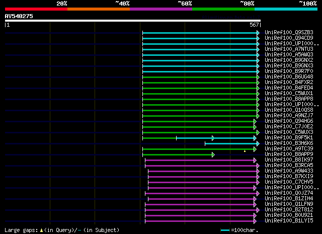Click the green arrowhead ending B8APP9 alignment
The height and width of the screenshot is (234, 322).
click(x=213, y=155)
